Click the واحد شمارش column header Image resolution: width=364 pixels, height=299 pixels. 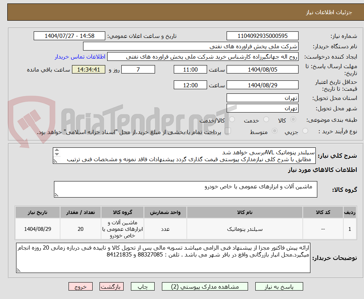(x=165, y=212)
